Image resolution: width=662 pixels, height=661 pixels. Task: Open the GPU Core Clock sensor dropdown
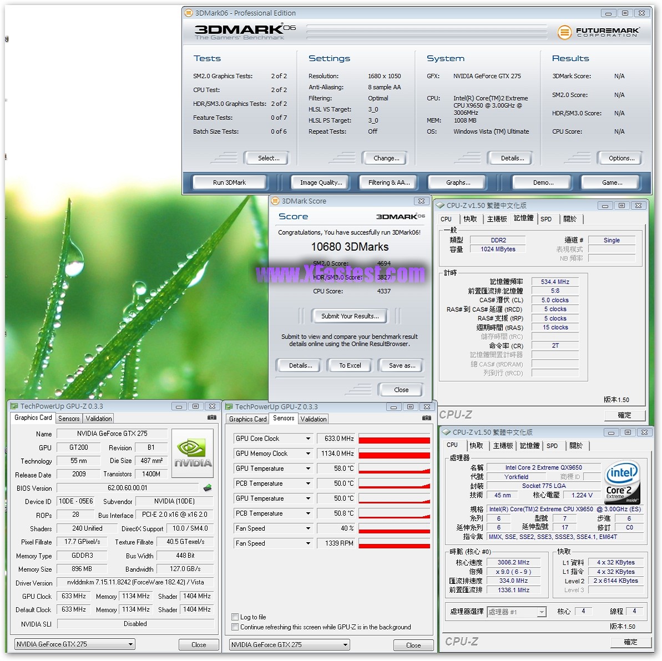coord(308,438)
